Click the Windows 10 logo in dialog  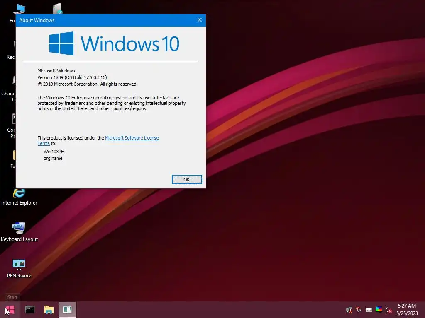click(x=114, y=43)
